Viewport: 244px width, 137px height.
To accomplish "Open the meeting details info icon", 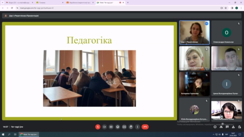I will point(215,127).
